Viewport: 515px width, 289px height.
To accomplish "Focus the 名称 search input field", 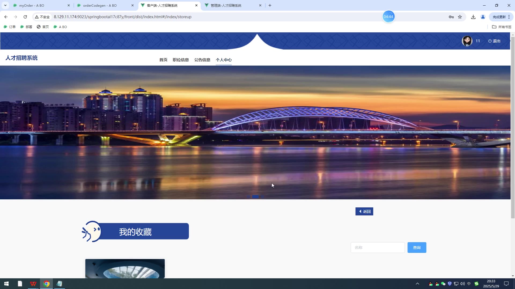I will coord(377,248).
